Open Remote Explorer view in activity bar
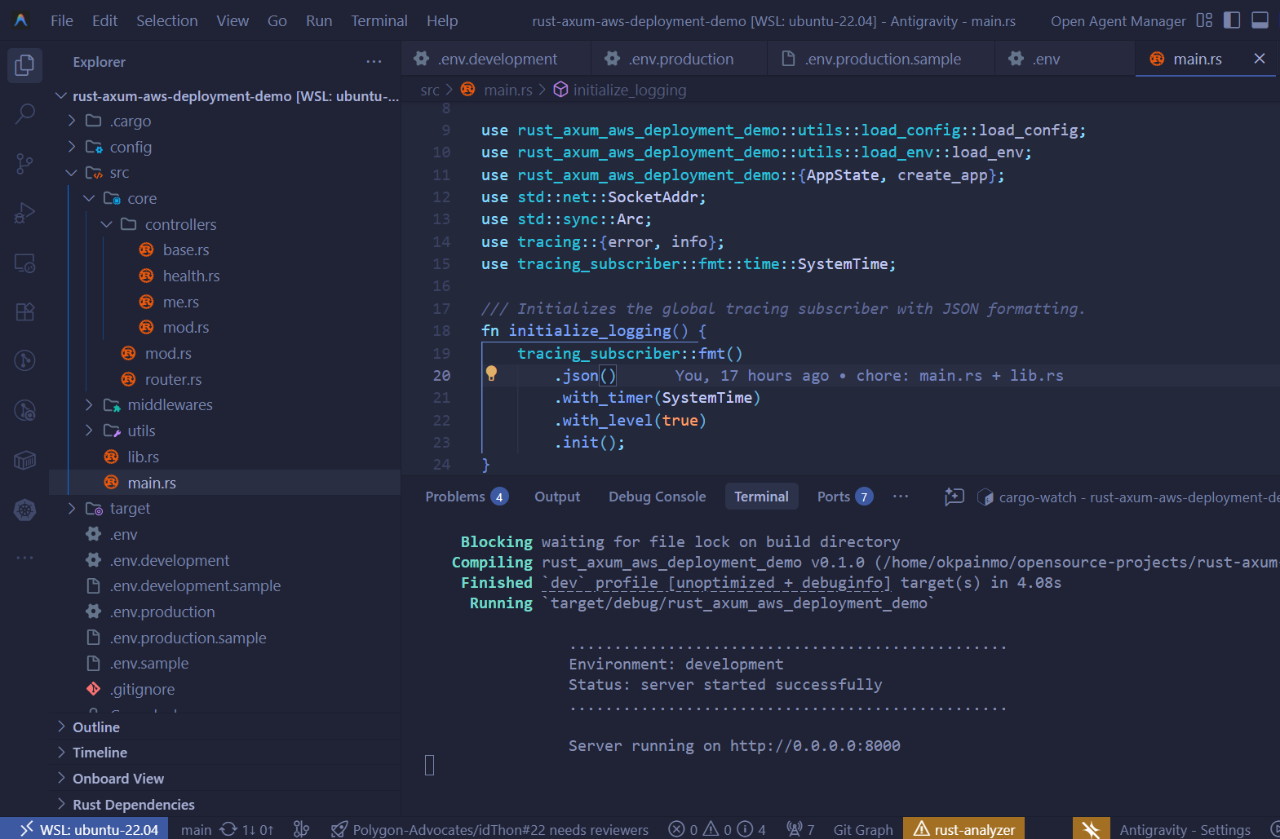This screenshot has height=839, width=1280. pos(24,263)
